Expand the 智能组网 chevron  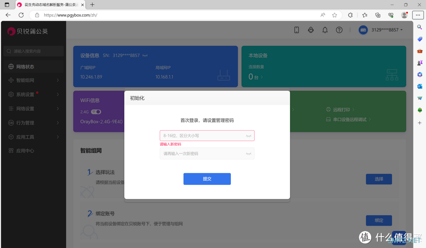[58, 80]
